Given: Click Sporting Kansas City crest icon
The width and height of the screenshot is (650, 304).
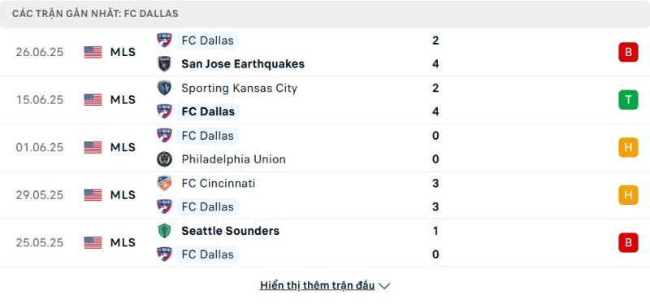Looking at the screenshot, I should [164, 88].
